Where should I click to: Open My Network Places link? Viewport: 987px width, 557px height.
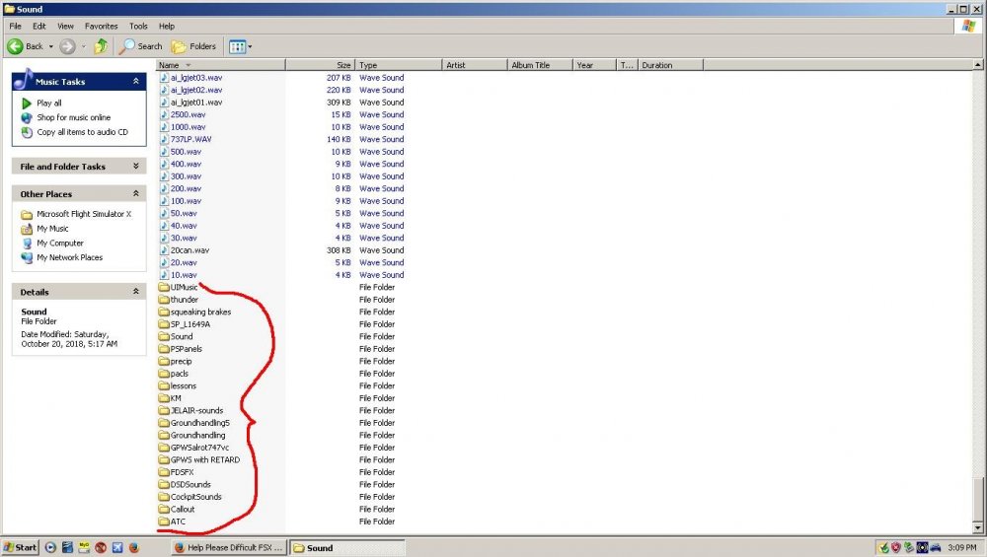coord(69,257)
